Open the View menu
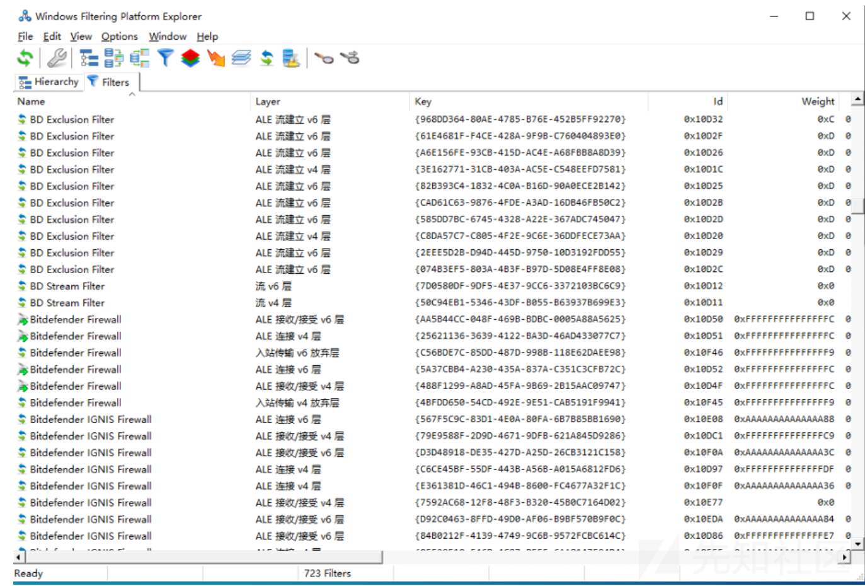865x586 pixels. click(x=81, y=37)
